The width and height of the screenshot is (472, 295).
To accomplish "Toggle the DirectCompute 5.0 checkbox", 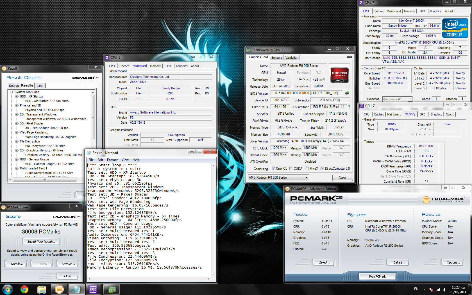I will (323, 169).
